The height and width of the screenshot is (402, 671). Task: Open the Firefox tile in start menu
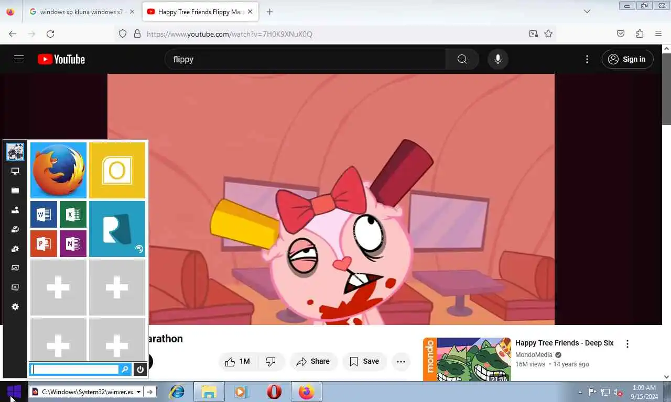(x=58, y=170)
